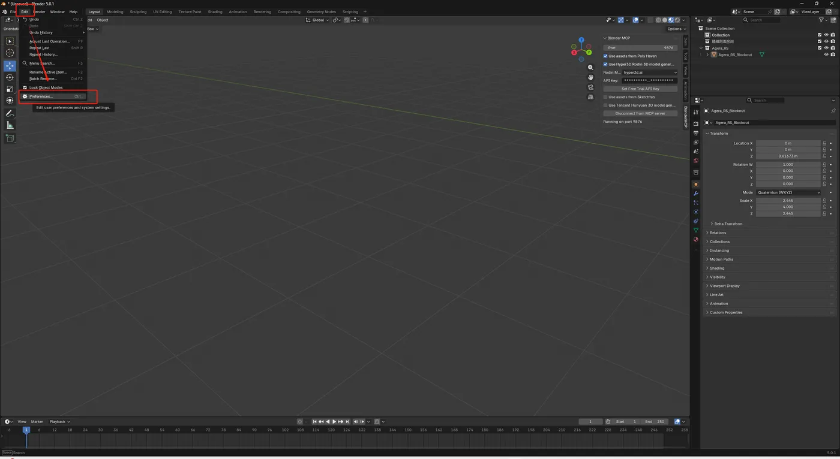This screenshot has height=459, width=840.
Task: Open the Window menu
Action: [x=57, y=11]
